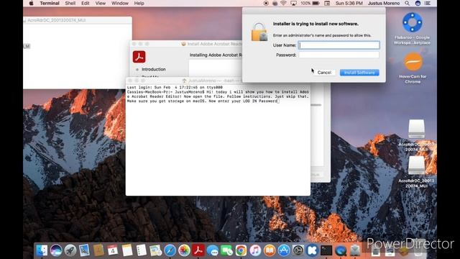460x259 pixels.
Task: Launch Google Chrome from the dock
Action: (x=241, y=250)
